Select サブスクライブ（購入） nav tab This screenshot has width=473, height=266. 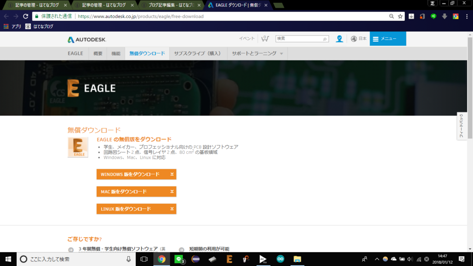(198, 54)
